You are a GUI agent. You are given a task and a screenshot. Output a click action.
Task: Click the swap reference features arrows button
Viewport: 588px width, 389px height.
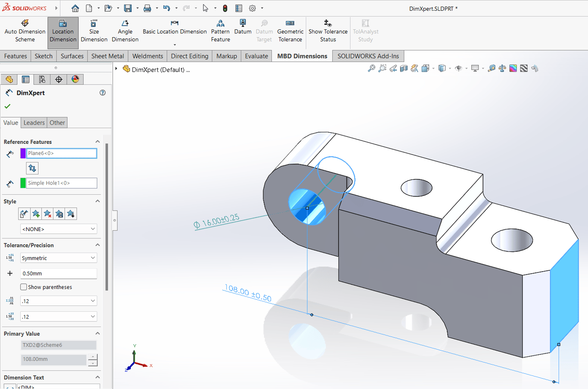tap(32, 168)
